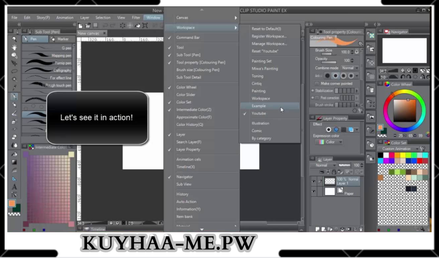The width and height of the screenshot is (439, 258).
Task: Open layer blend mode Normal dropdown
Action: [323, 165]
